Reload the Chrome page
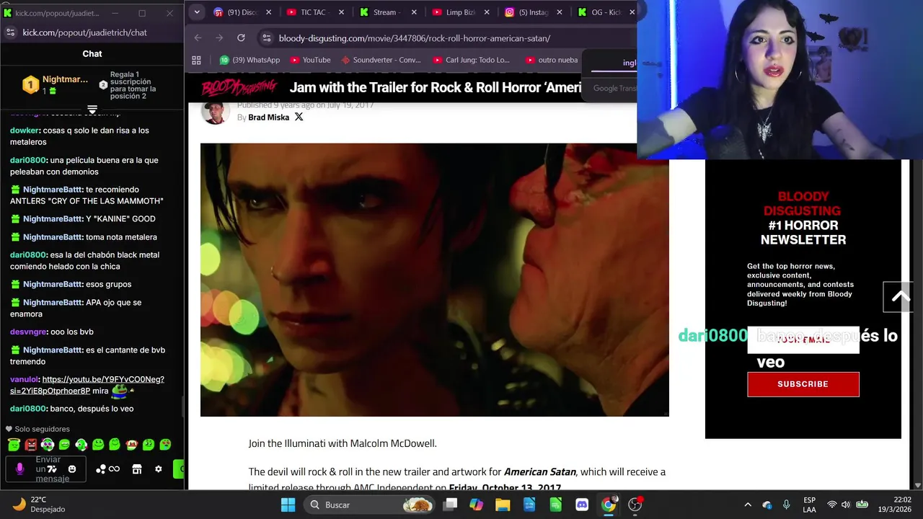Viewport: 923px width, 519px height. pos(241,38)
